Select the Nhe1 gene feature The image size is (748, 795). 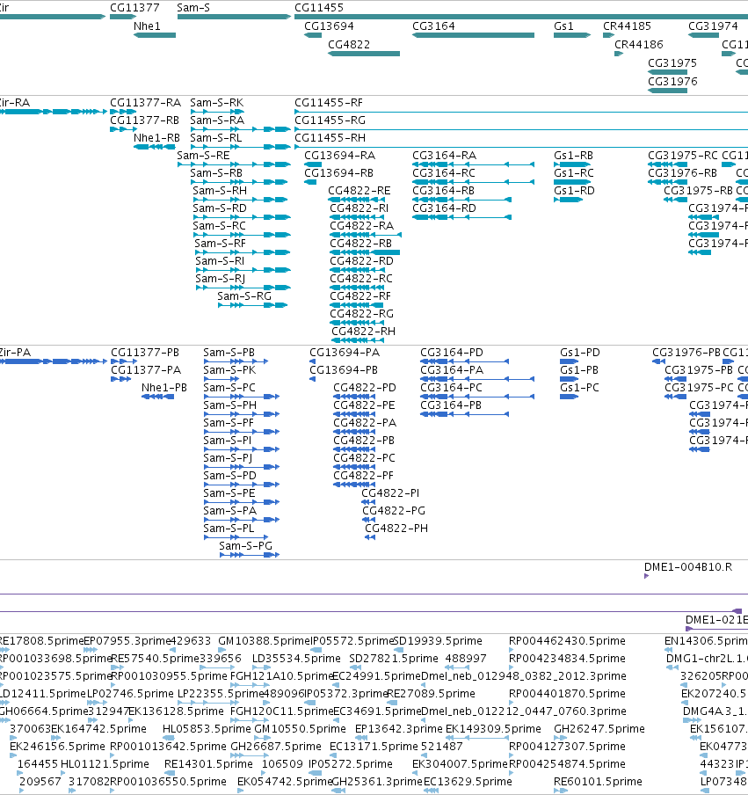pos(155,35)
